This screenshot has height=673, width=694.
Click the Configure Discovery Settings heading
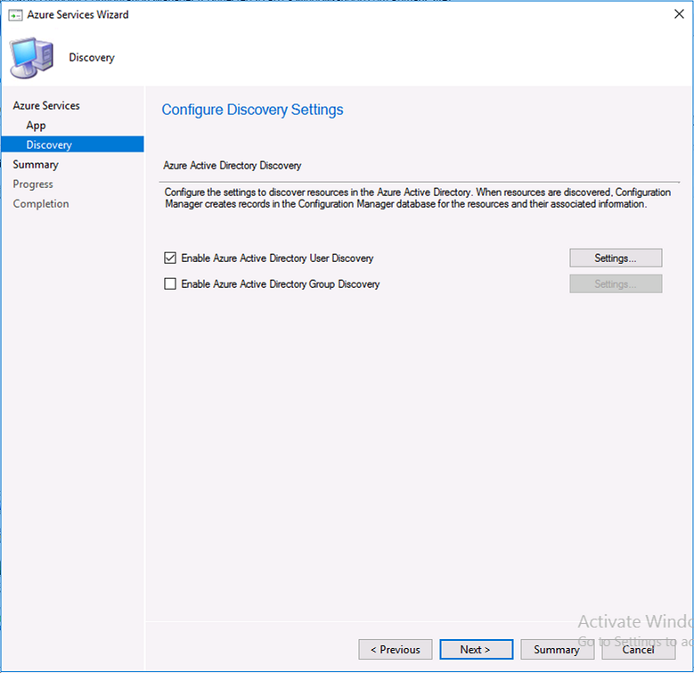[252, 110]
